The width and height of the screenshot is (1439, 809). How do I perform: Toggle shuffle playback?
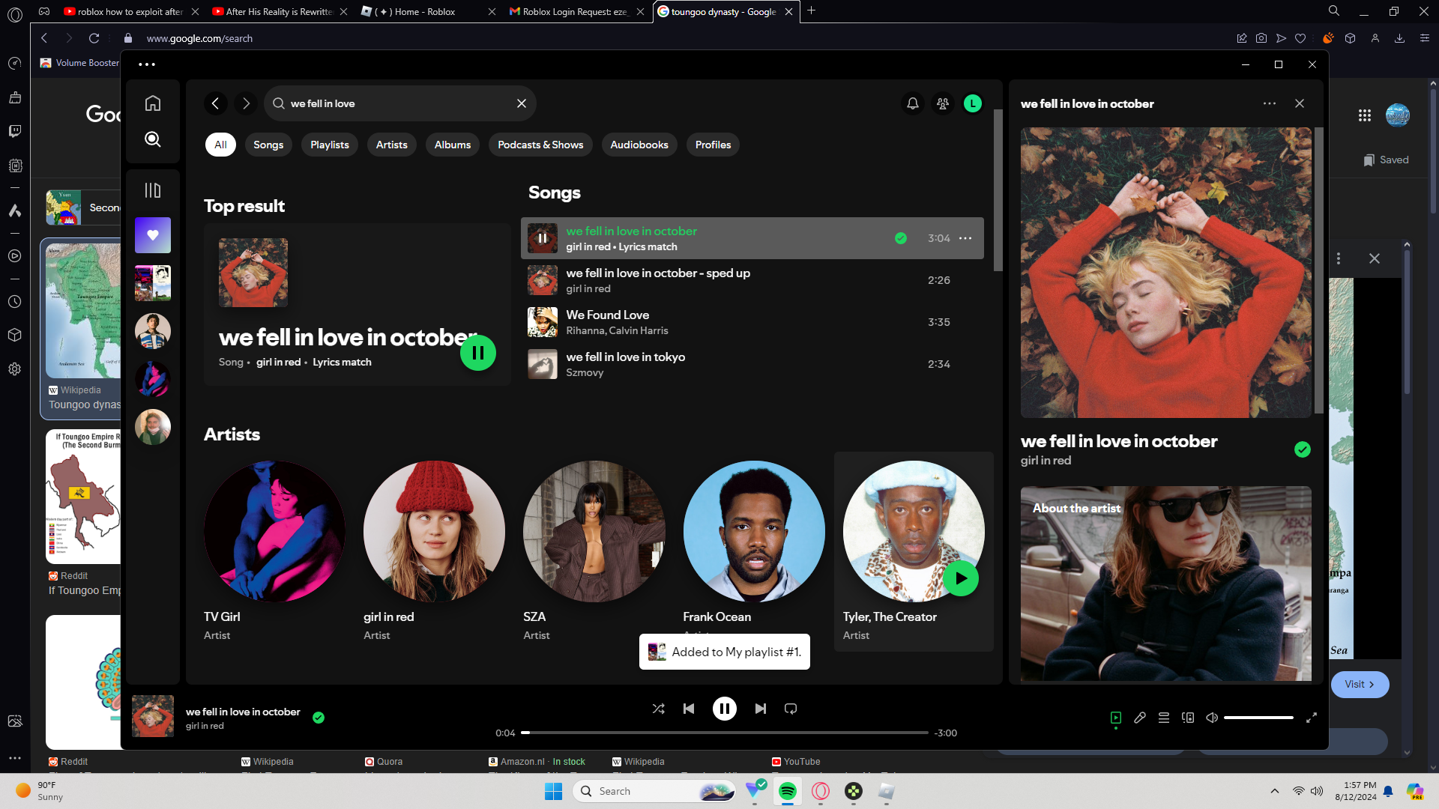click(658, 709)
